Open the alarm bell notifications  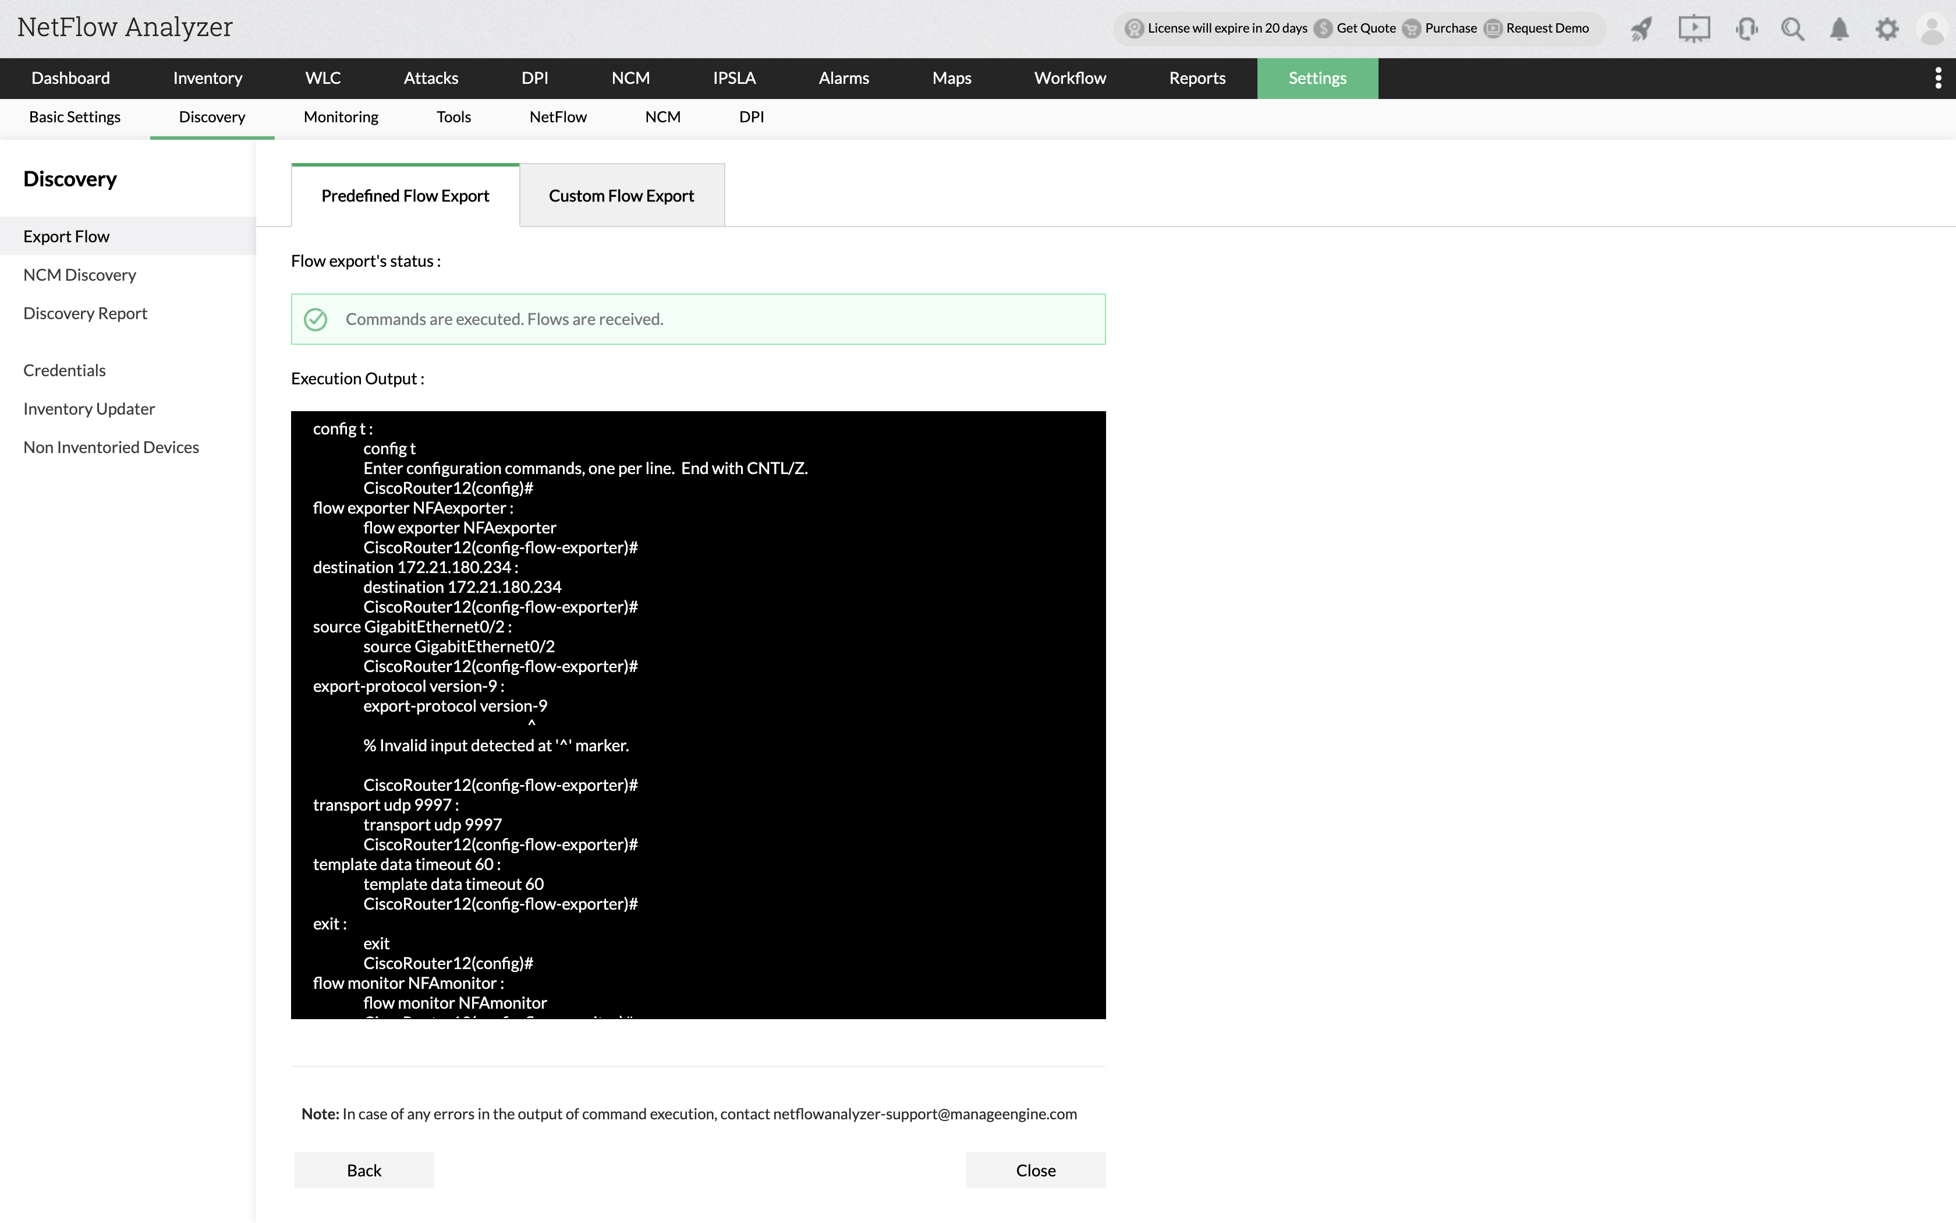[1839, 29]
